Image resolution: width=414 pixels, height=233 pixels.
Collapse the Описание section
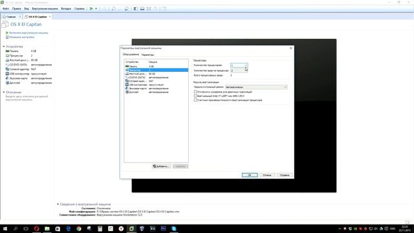coord(4,92)
